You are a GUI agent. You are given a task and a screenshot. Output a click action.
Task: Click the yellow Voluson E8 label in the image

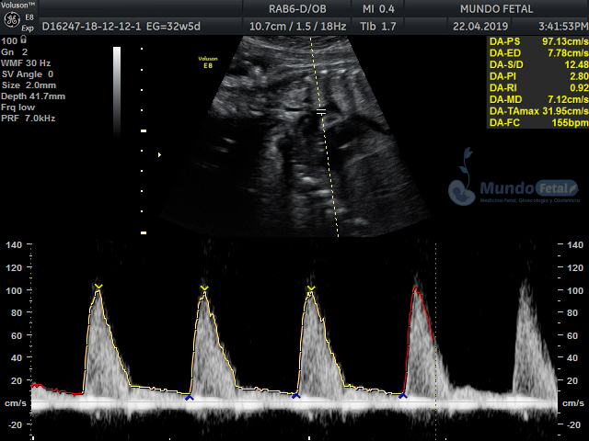[x=208, y=62]
